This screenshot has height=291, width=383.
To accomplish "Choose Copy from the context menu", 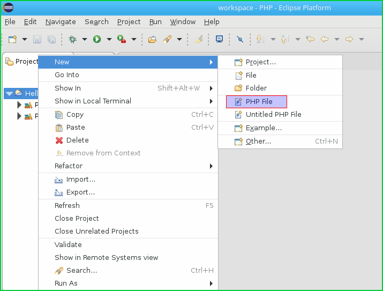I will click(128, 115).
